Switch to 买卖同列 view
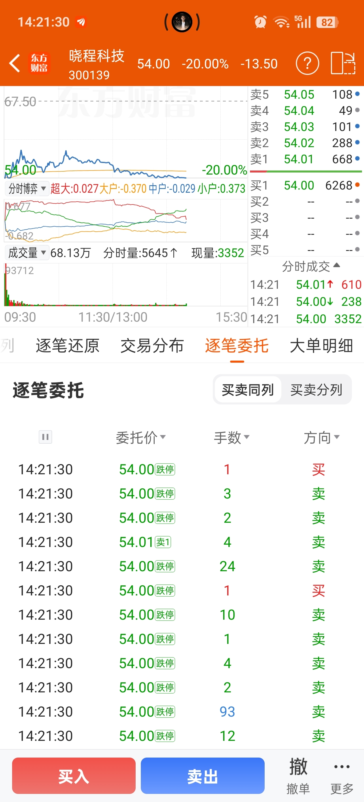The height and width of the screenshot is (802, 364). [x=248, y=389]
